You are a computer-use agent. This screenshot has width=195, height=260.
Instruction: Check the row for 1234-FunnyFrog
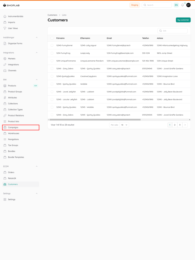[x=52, y=53]
